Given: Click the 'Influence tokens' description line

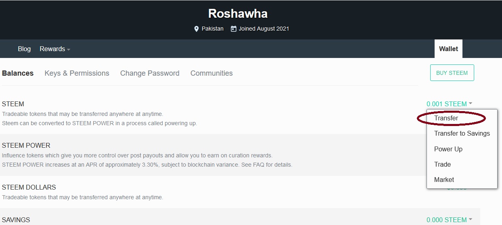Looking at the screenshot, I should [137, 155].
